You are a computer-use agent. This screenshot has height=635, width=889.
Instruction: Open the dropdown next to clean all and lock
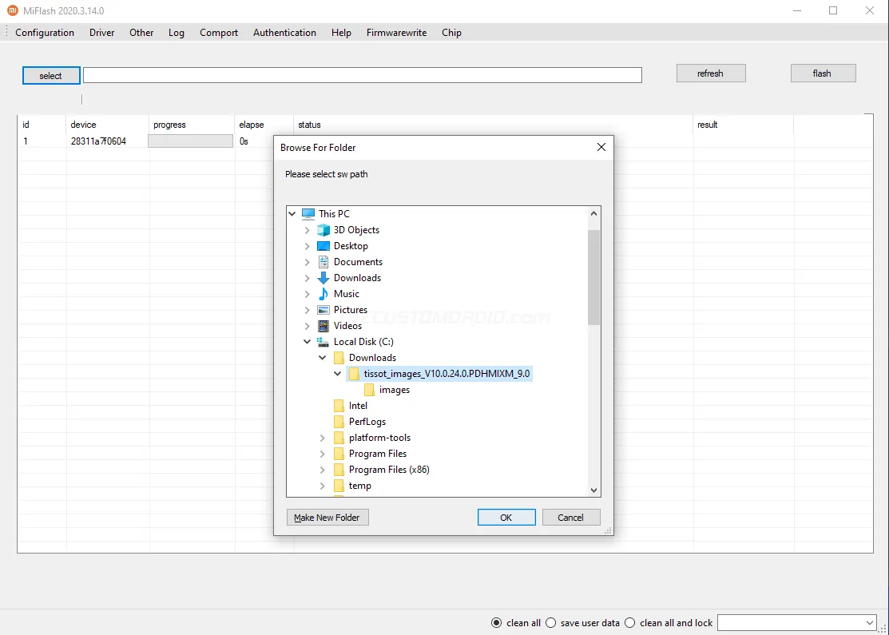pyautogui.click(x=872, y=622)
